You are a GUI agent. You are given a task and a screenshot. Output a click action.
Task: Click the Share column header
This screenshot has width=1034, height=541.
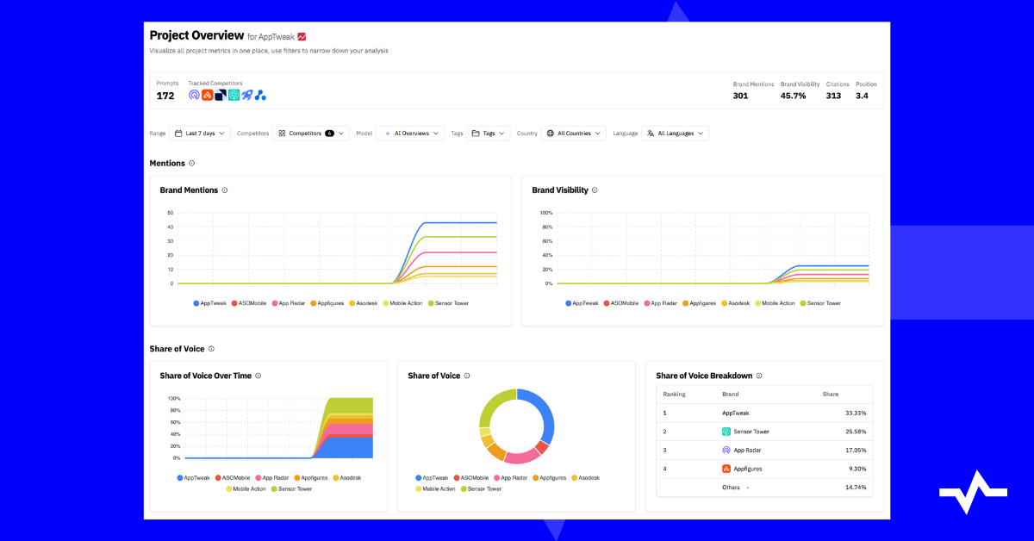[x=831, y=395]
